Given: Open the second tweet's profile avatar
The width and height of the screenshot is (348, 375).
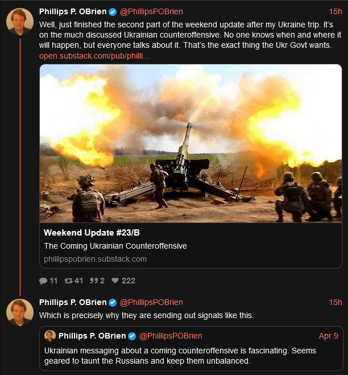Looking at the screenshot, I should click(19, 312).
